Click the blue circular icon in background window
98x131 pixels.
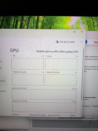[86, 42]
